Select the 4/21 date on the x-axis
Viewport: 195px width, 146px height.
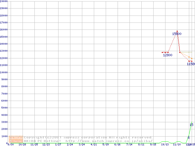tap(94, 144)
